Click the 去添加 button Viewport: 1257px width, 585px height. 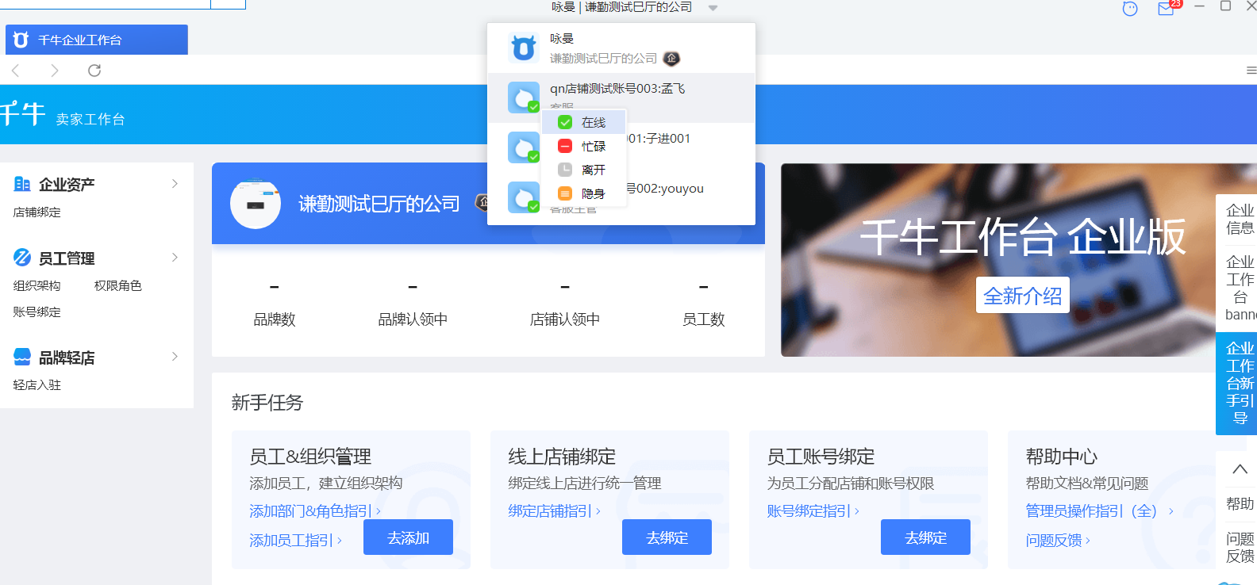click(x=408, y=537)
